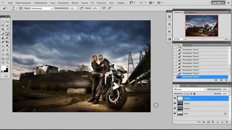Select the 3D Rotate tool
The width and height of the screenshot is (232, 130).
pyautogui.click(x=3, y=59)
